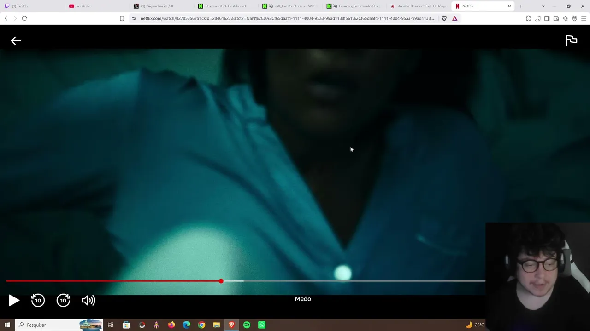
Task: Open Brave VPN shield
Action: 575,18
